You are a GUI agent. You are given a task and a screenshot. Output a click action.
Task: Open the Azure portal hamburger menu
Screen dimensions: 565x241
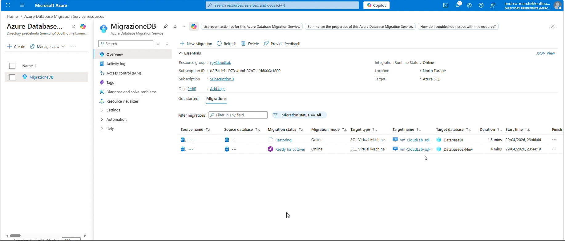pyautogui.click(x=22, y=5)
